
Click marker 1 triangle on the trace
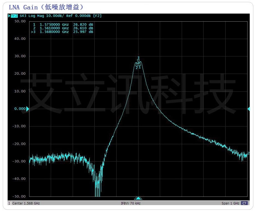click(x=140, y=64)
